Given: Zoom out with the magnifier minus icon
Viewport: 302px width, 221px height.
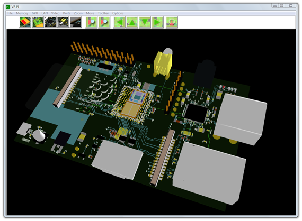Looking at the screenshot, I should 104,23.
